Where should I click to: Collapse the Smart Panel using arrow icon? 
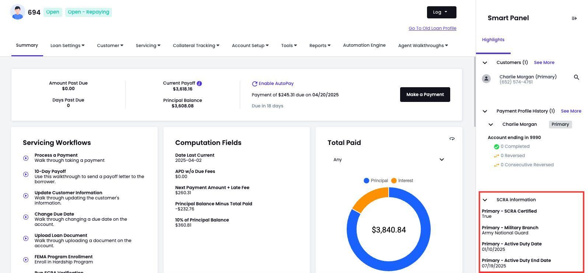(574, 18)
